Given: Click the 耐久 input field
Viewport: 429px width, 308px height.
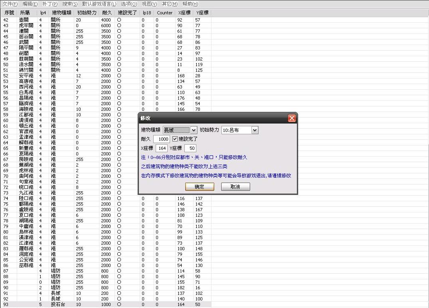Looking at the screenshot, I should 161,139.
